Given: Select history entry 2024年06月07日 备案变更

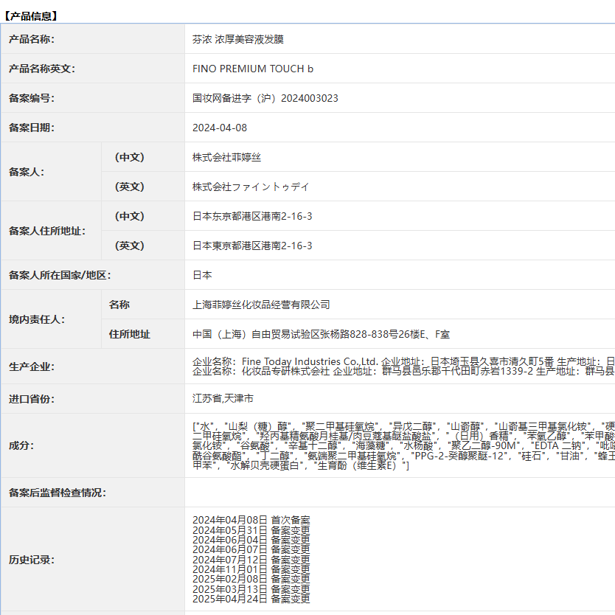Looking at the screenshot, I should [x=251, y=550].
